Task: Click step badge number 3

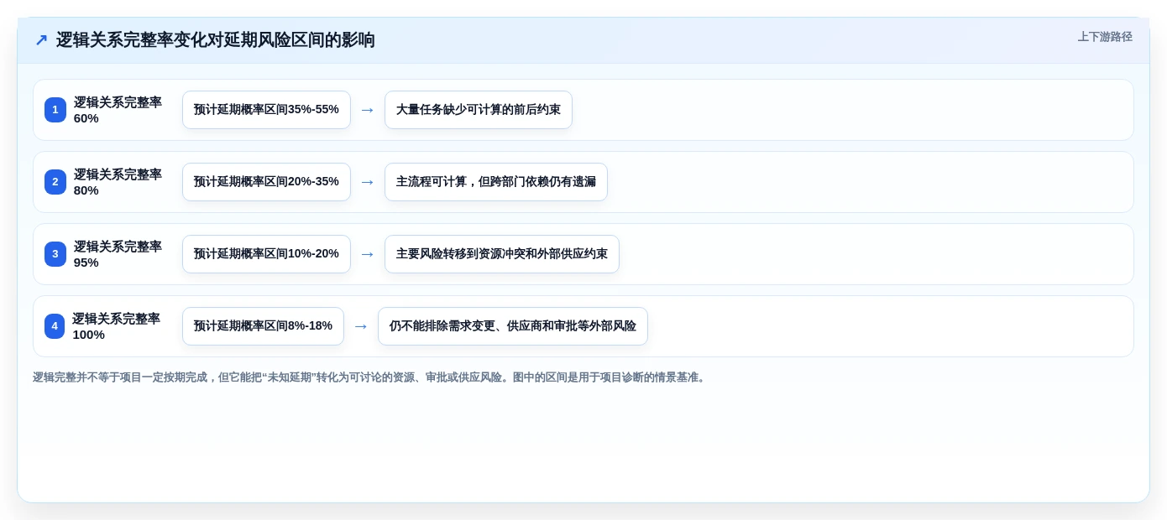Action: point(55,254)
